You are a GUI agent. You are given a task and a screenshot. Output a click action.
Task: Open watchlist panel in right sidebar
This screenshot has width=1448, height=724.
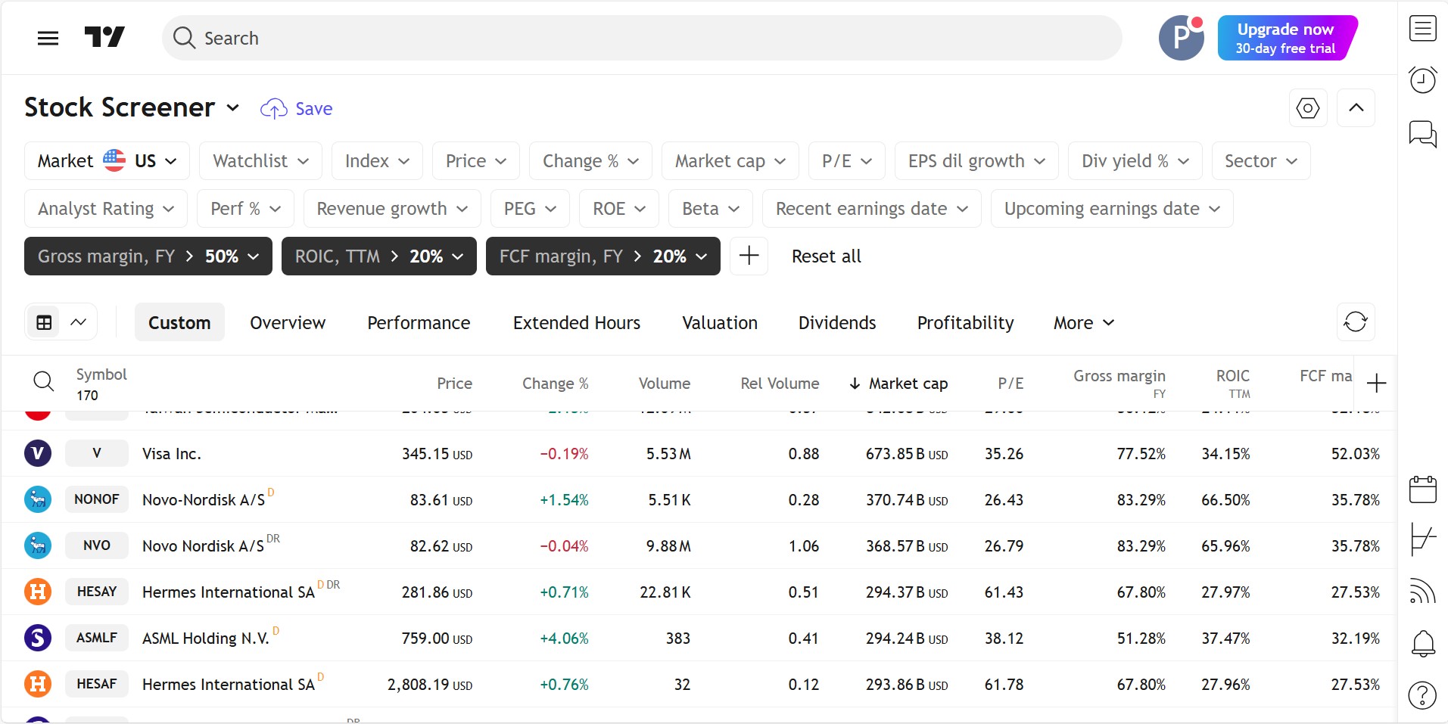pyautogui.click(x=1422, y=29)
